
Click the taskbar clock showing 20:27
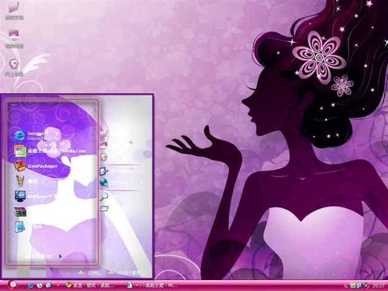point(378,286)
